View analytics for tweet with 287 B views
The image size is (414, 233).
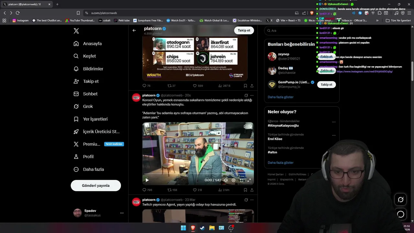tap(224, 86)
